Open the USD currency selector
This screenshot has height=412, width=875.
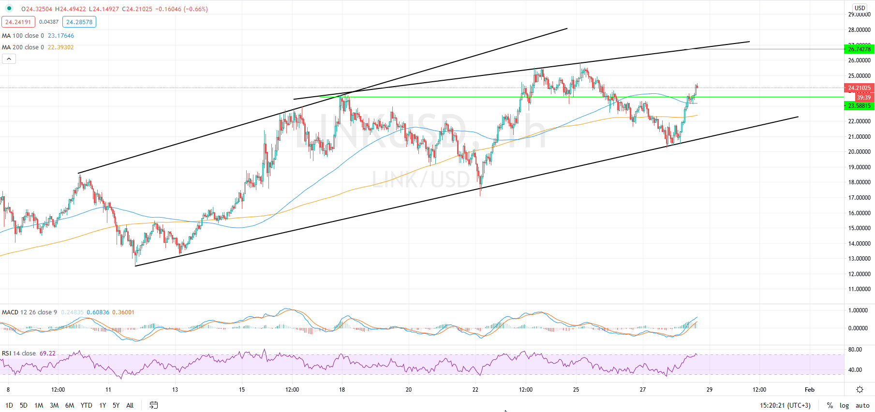tap(860, 8)
